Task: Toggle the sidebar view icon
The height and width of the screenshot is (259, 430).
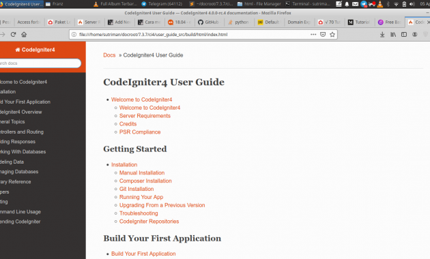Action: coord(404,35)
